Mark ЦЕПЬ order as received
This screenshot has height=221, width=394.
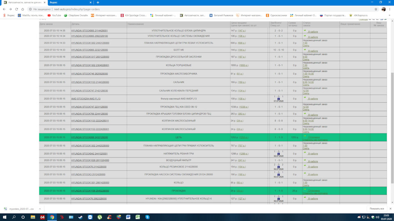(315, 140)
